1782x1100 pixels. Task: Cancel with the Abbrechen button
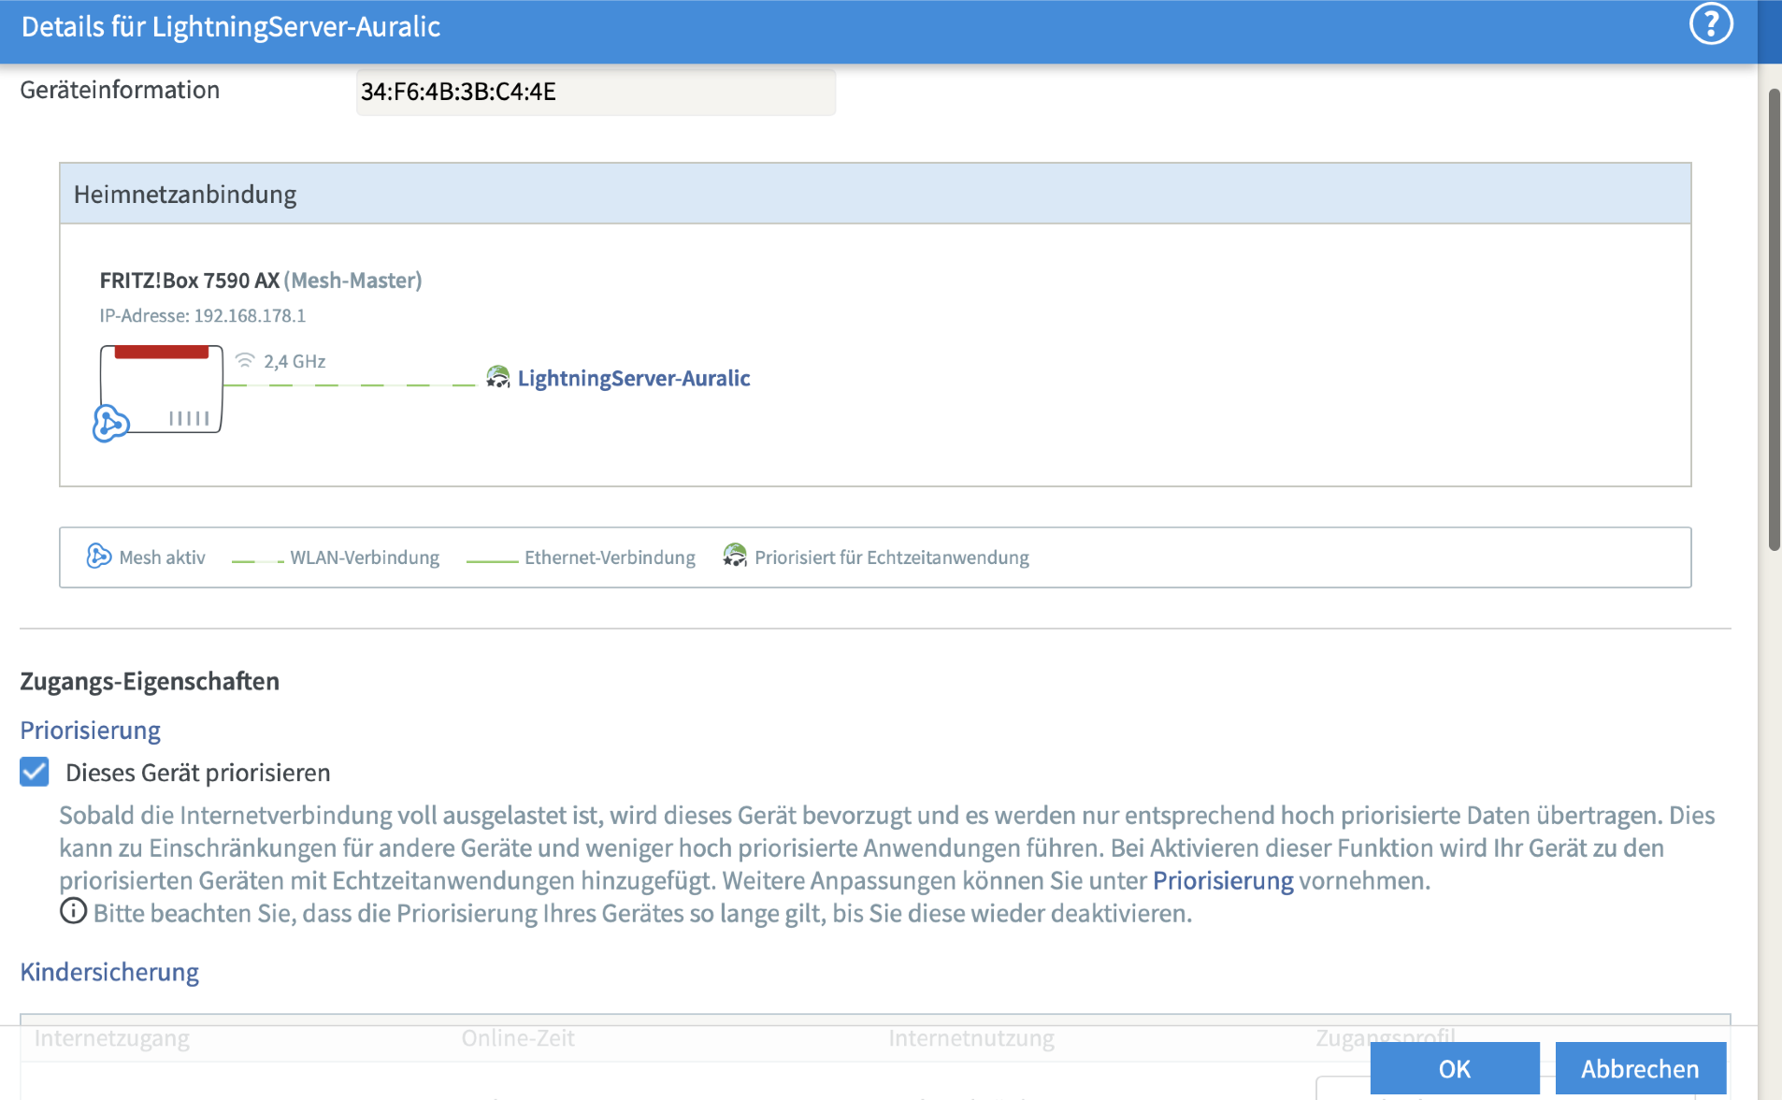coord(1640,1068)
